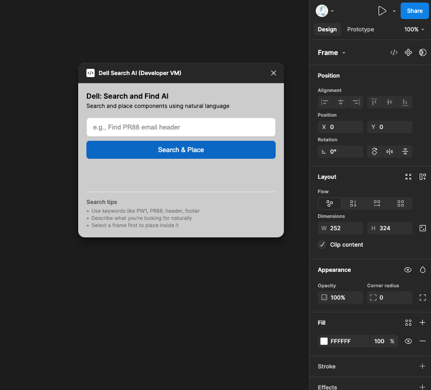Toggle the Clip content checkbox

pyautogui.click(x=322, y=245)
